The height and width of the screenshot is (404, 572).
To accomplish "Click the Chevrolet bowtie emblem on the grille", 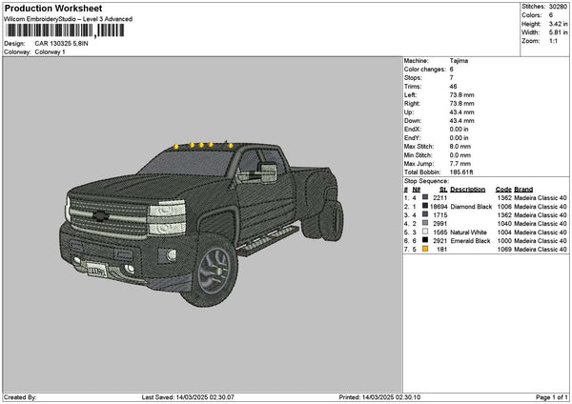I will point(100,215).
